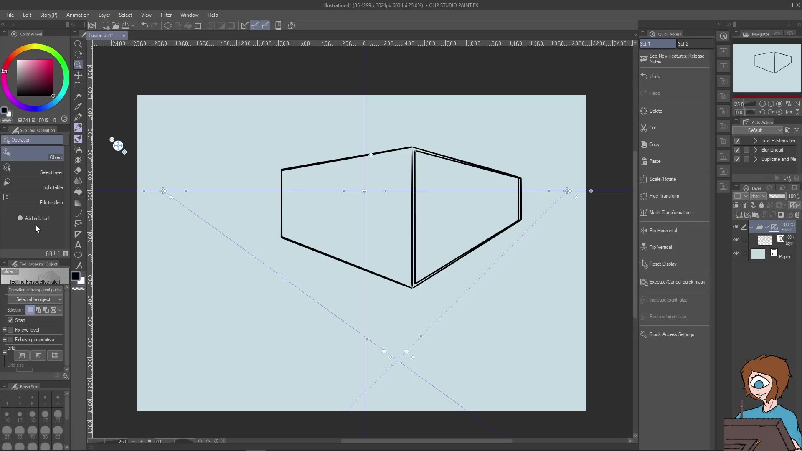Click Free Transform in Quick Access

pos(664,195)
